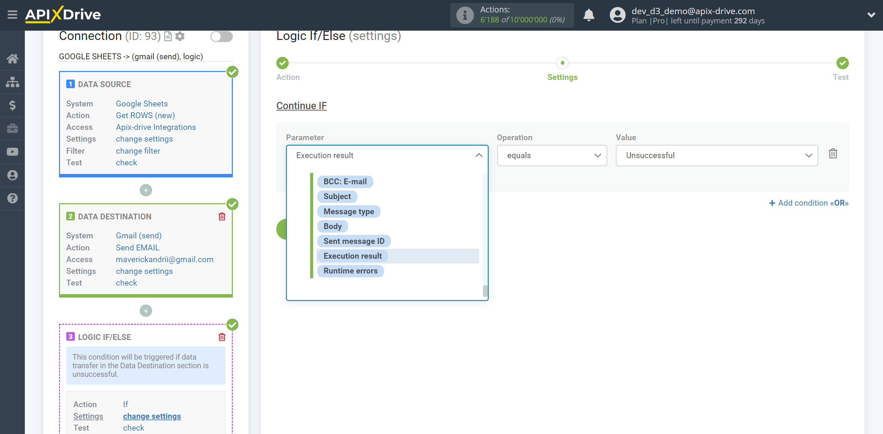Screen dimensions: 883x434
Task: Click Logic block change settings link
Action: click(x=152, y=416)
